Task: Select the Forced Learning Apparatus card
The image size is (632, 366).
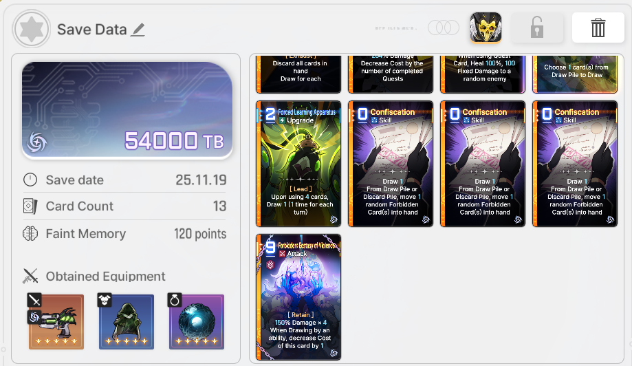Action: click(298, 164)
